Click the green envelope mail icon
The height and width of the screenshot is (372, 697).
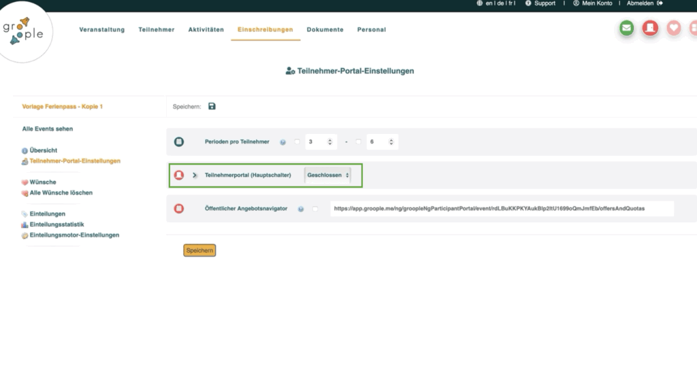tap(626, 29)
